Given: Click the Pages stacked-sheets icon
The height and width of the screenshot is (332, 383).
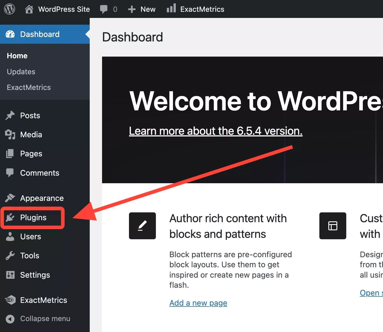Looking at the screenshot, I should [10, 154].
